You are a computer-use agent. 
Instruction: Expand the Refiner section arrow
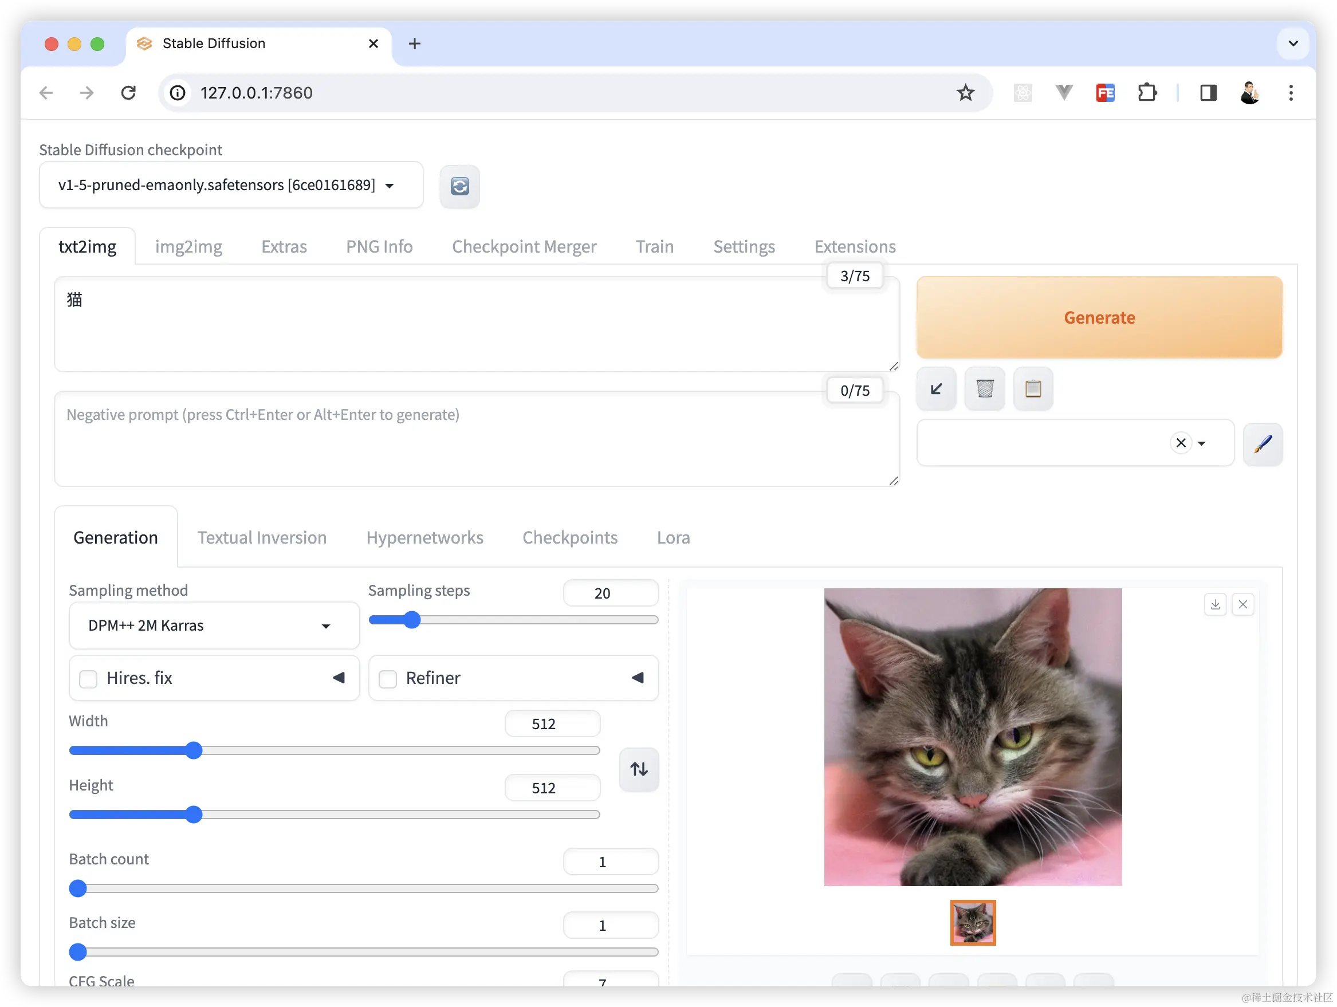point(638,678)
